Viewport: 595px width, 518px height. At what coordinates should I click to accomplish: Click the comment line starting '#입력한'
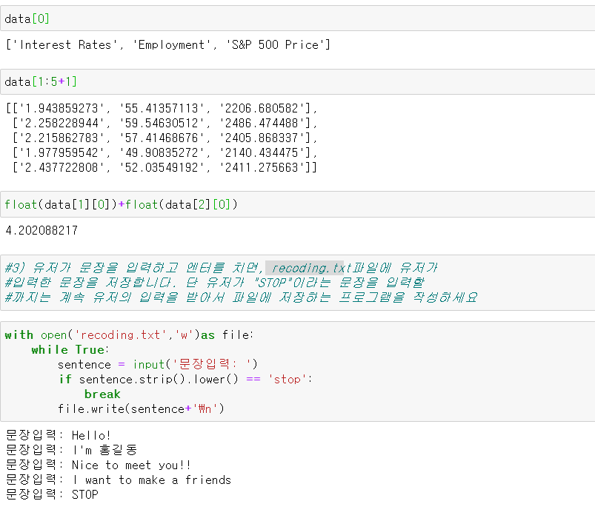pyautogui.click(x=215, y=283)
